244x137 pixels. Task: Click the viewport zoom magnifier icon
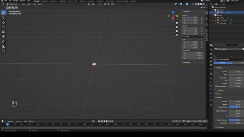tap(177, 23)
